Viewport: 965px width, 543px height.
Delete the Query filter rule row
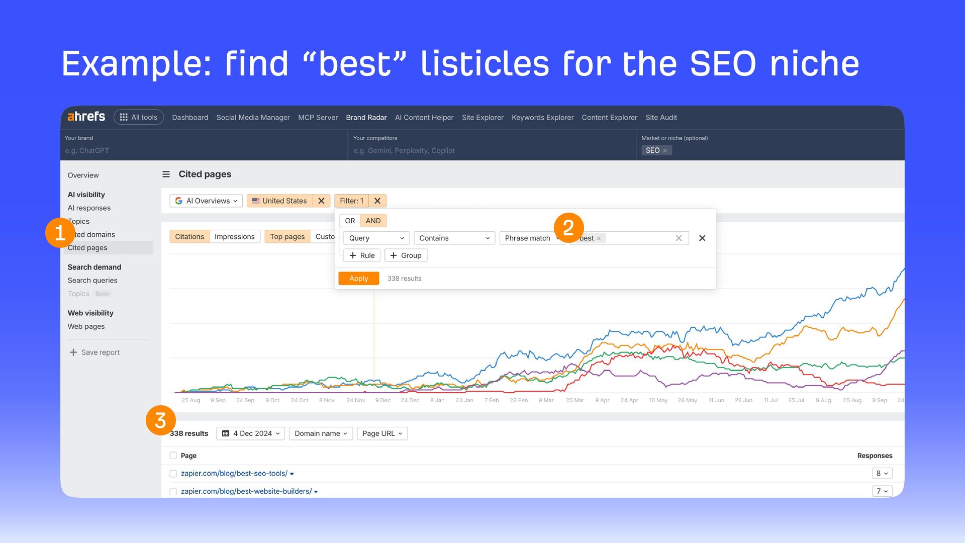click(702, 238)
